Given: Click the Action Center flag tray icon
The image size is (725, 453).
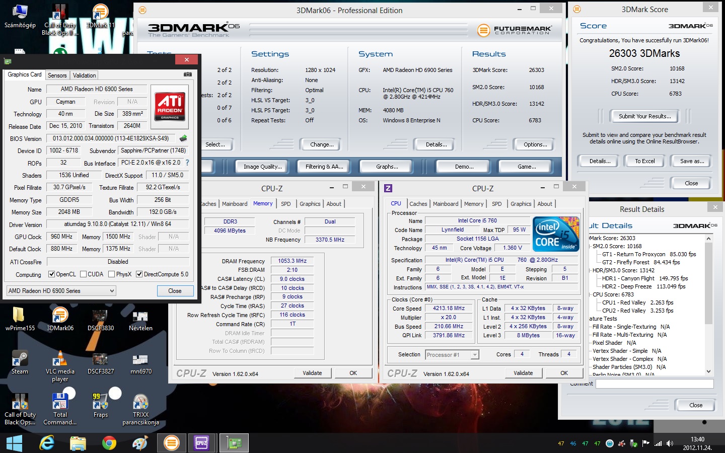Looking at the screenshot, I should tap(645, 443).
